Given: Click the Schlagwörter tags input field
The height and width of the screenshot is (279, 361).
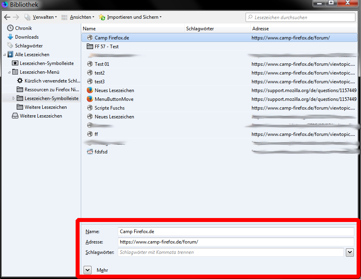Looking at the screenshot, I should [x=231, y=252].
